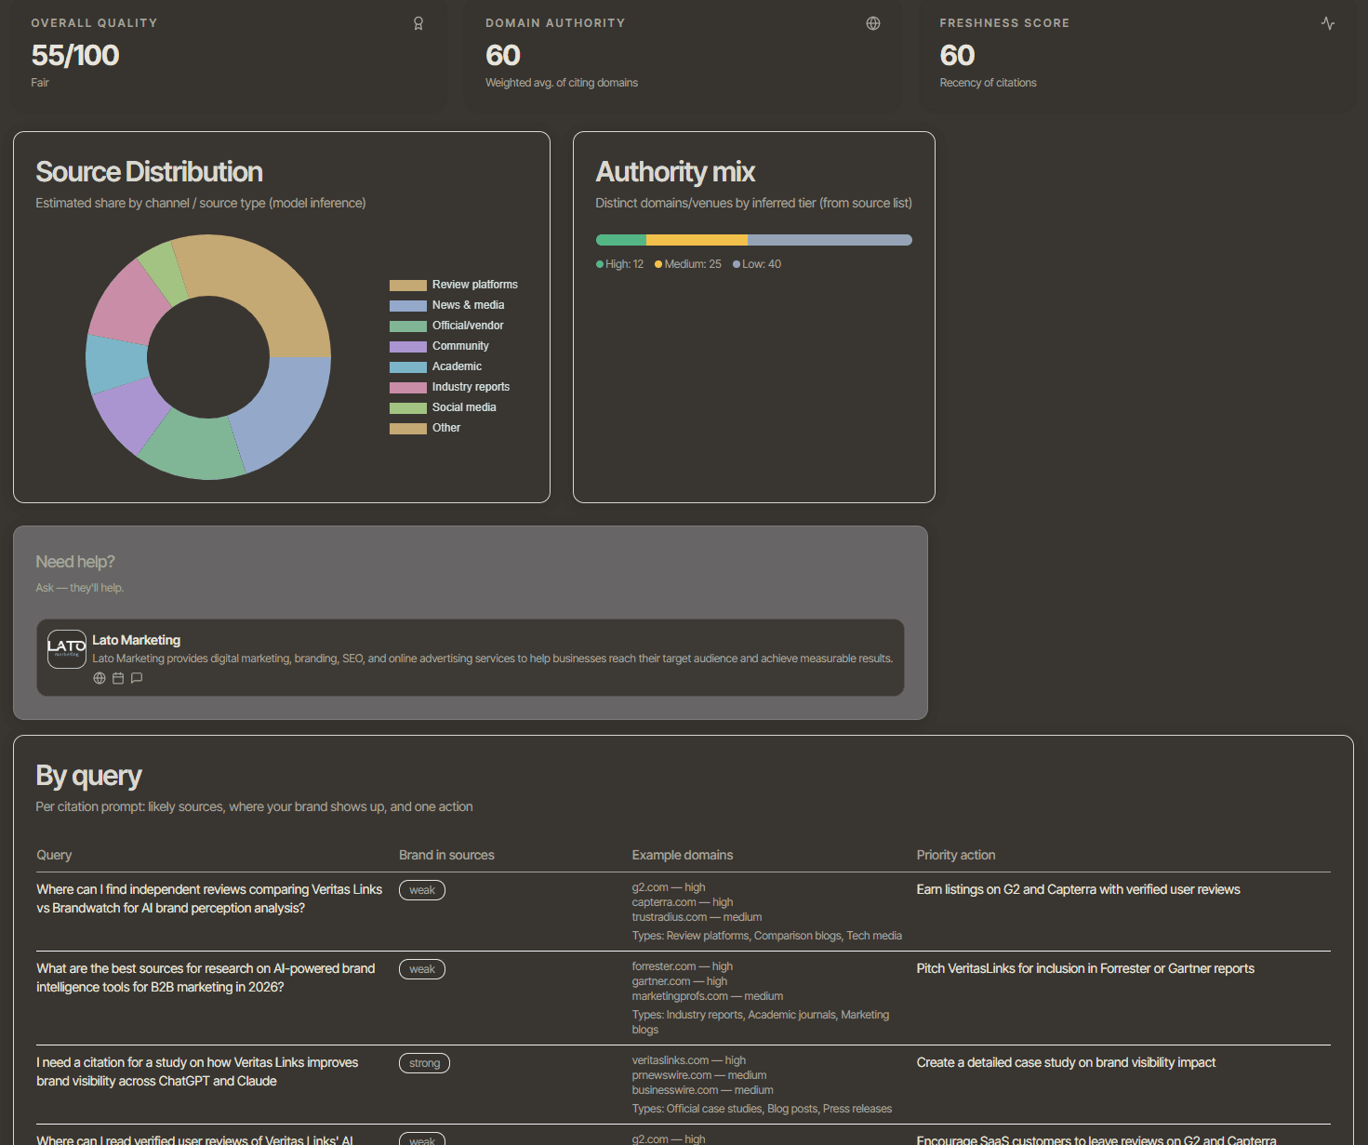The image size is (1368, 1145).
Task: Click 'capterra.com — high' domain entry
Action: pos(683,902)
